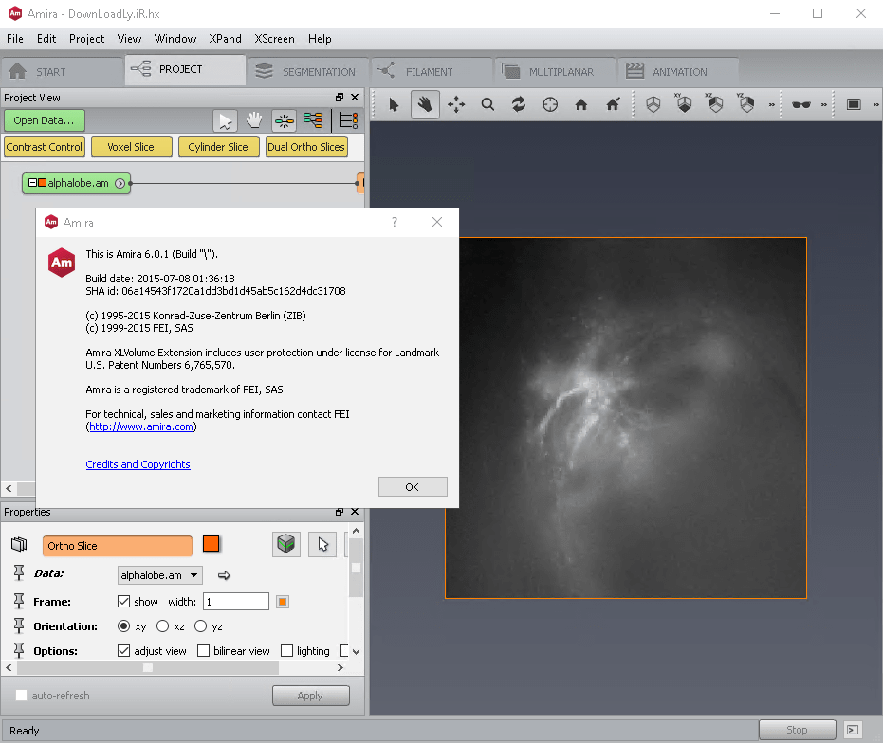This screenshot has height=743, width=883.
Task: Open the Data alphalobe.am dropdown
Action: (159, 575)
